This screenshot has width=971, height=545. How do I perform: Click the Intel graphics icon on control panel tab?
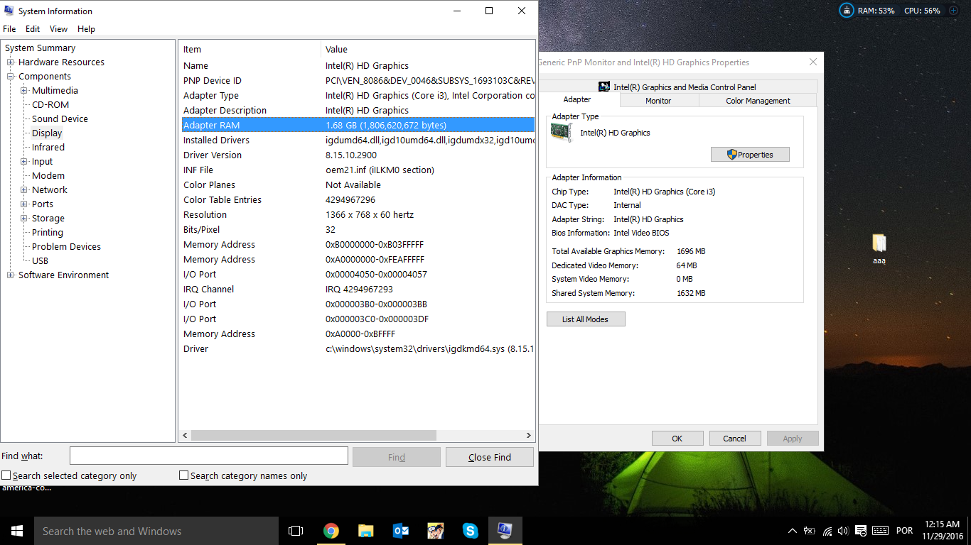[x=604, y=87]
